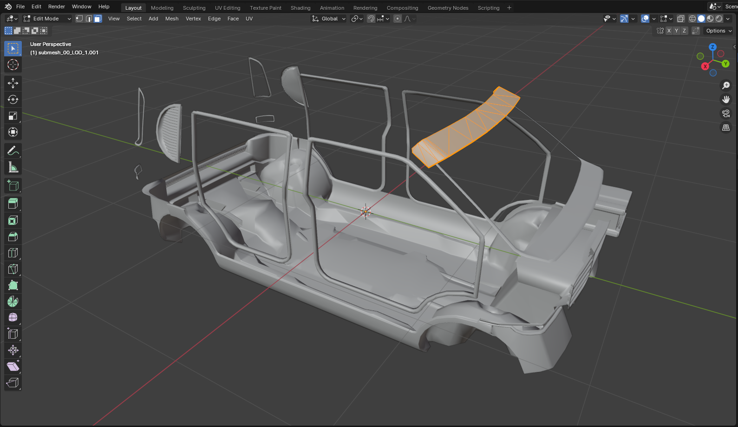
Task: Click the Select menu button
Action: [134, 19]
